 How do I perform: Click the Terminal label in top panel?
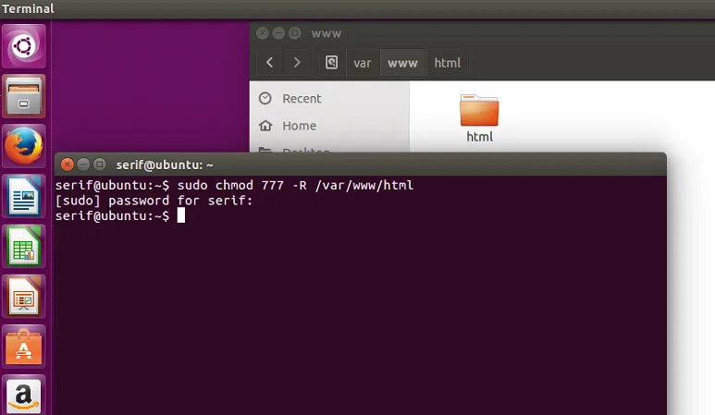point(28,8)
